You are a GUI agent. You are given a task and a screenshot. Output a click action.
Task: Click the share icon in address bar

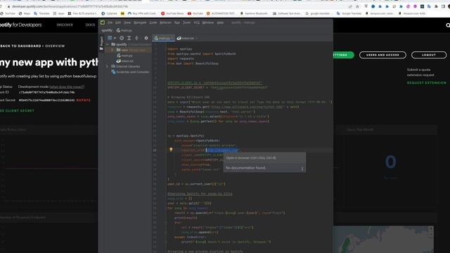point(350,6)
